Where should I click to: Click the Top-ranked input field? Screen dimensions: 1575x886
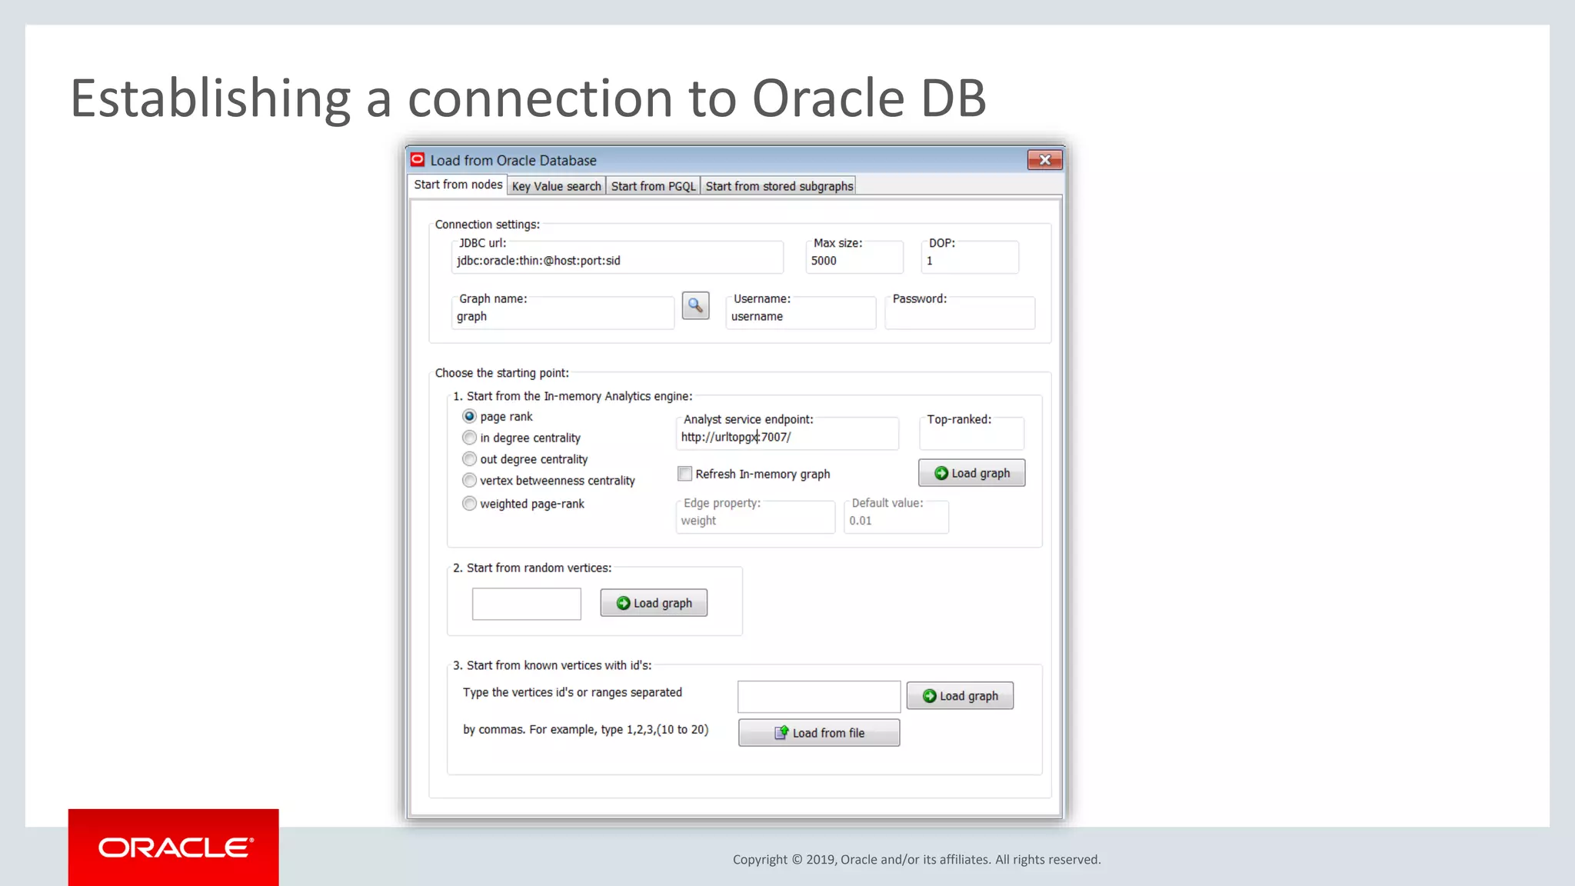point(971,438)
